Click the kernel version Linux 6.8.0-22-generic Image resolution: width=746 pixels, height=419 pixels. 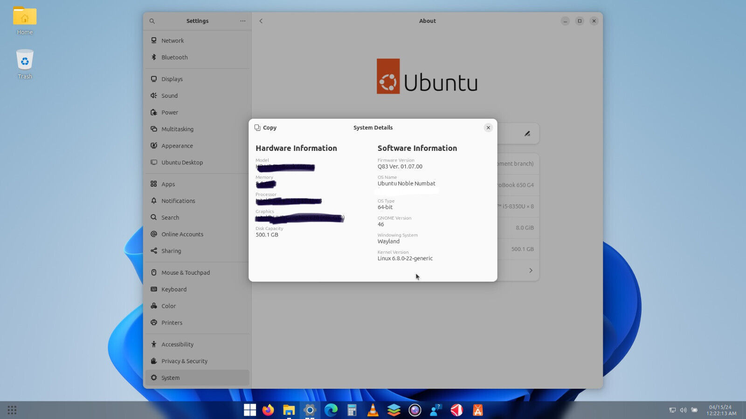point(405,258)
